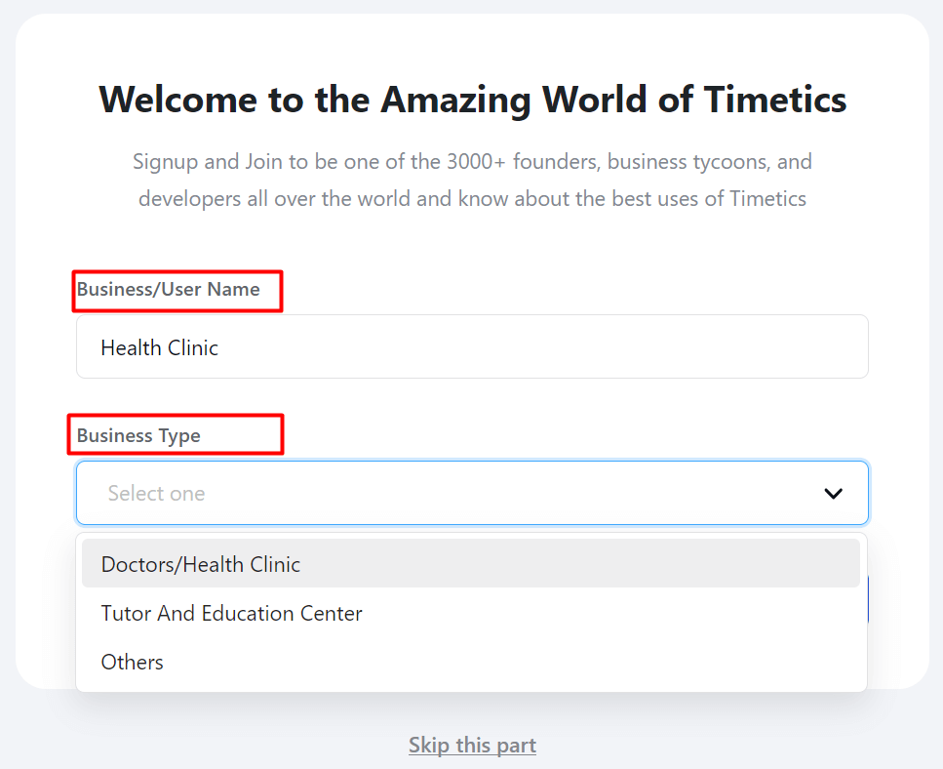Open the Business Type 'Select one' combo box

472,493
